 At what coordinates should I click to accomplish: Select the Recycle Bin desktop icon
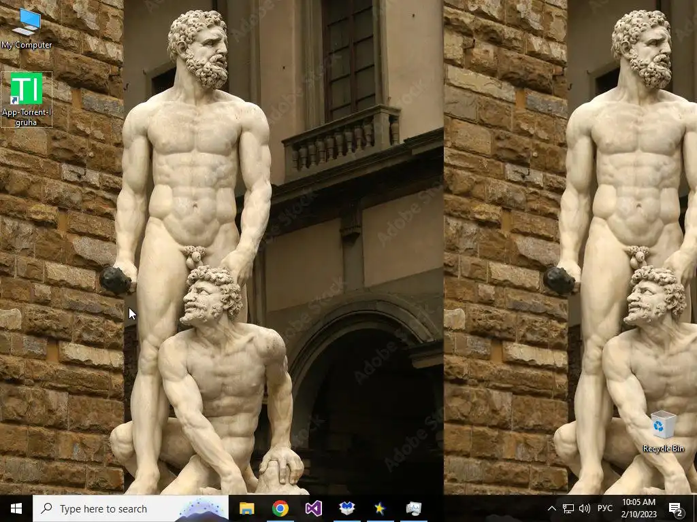point(663,432)
